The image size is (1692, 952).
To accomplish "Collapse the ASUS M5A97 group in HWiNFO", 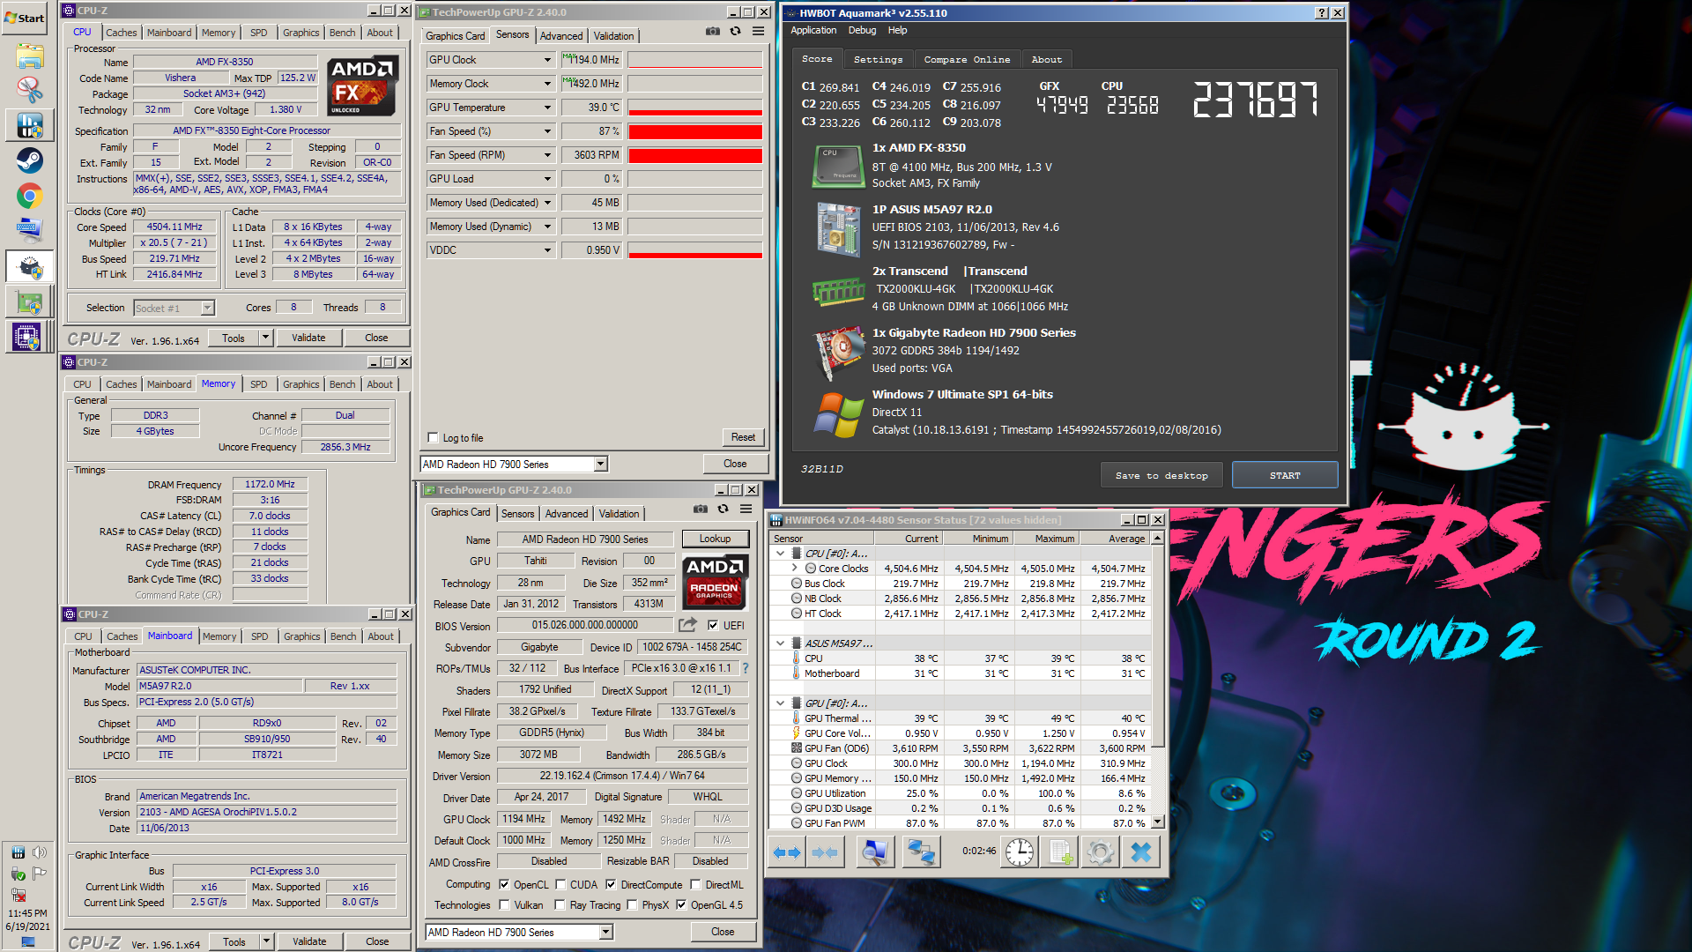I will [x=780, y=643].
